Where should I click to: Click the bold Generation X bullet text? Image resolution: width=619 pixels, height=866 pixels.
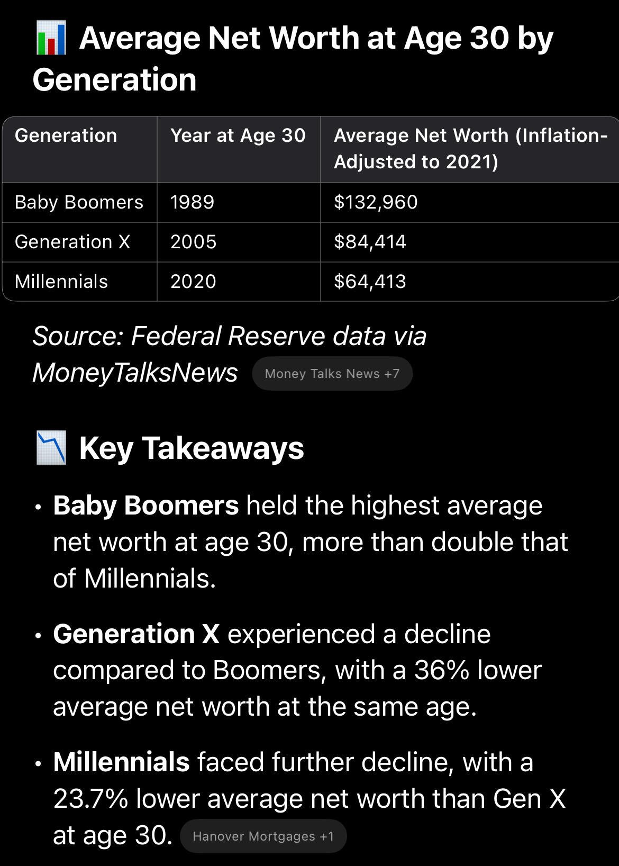click(136, 634)
